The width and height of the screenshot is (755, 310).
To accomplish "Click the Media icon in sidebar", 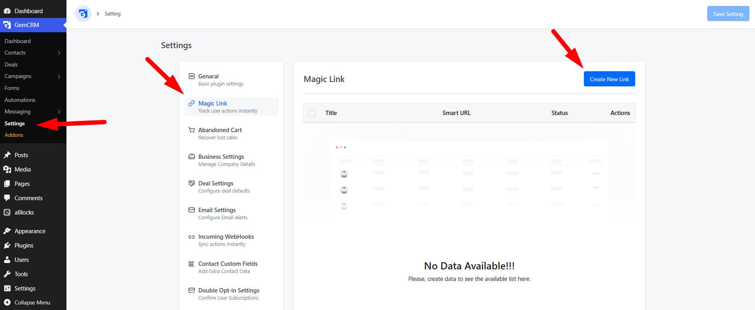I will pos(7,169).
